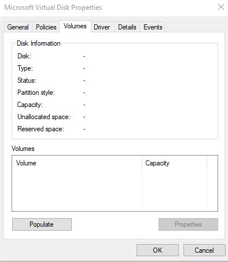This screenshot has width=228, height=262.
Task: Click the greyed-out Properties button
Action: 188,224
